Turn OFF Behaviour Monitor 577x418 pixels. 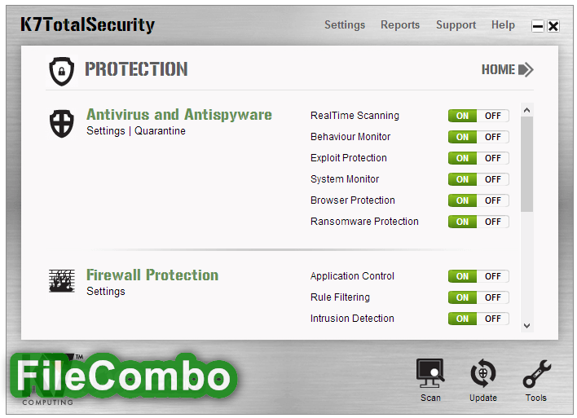(493, 137)
